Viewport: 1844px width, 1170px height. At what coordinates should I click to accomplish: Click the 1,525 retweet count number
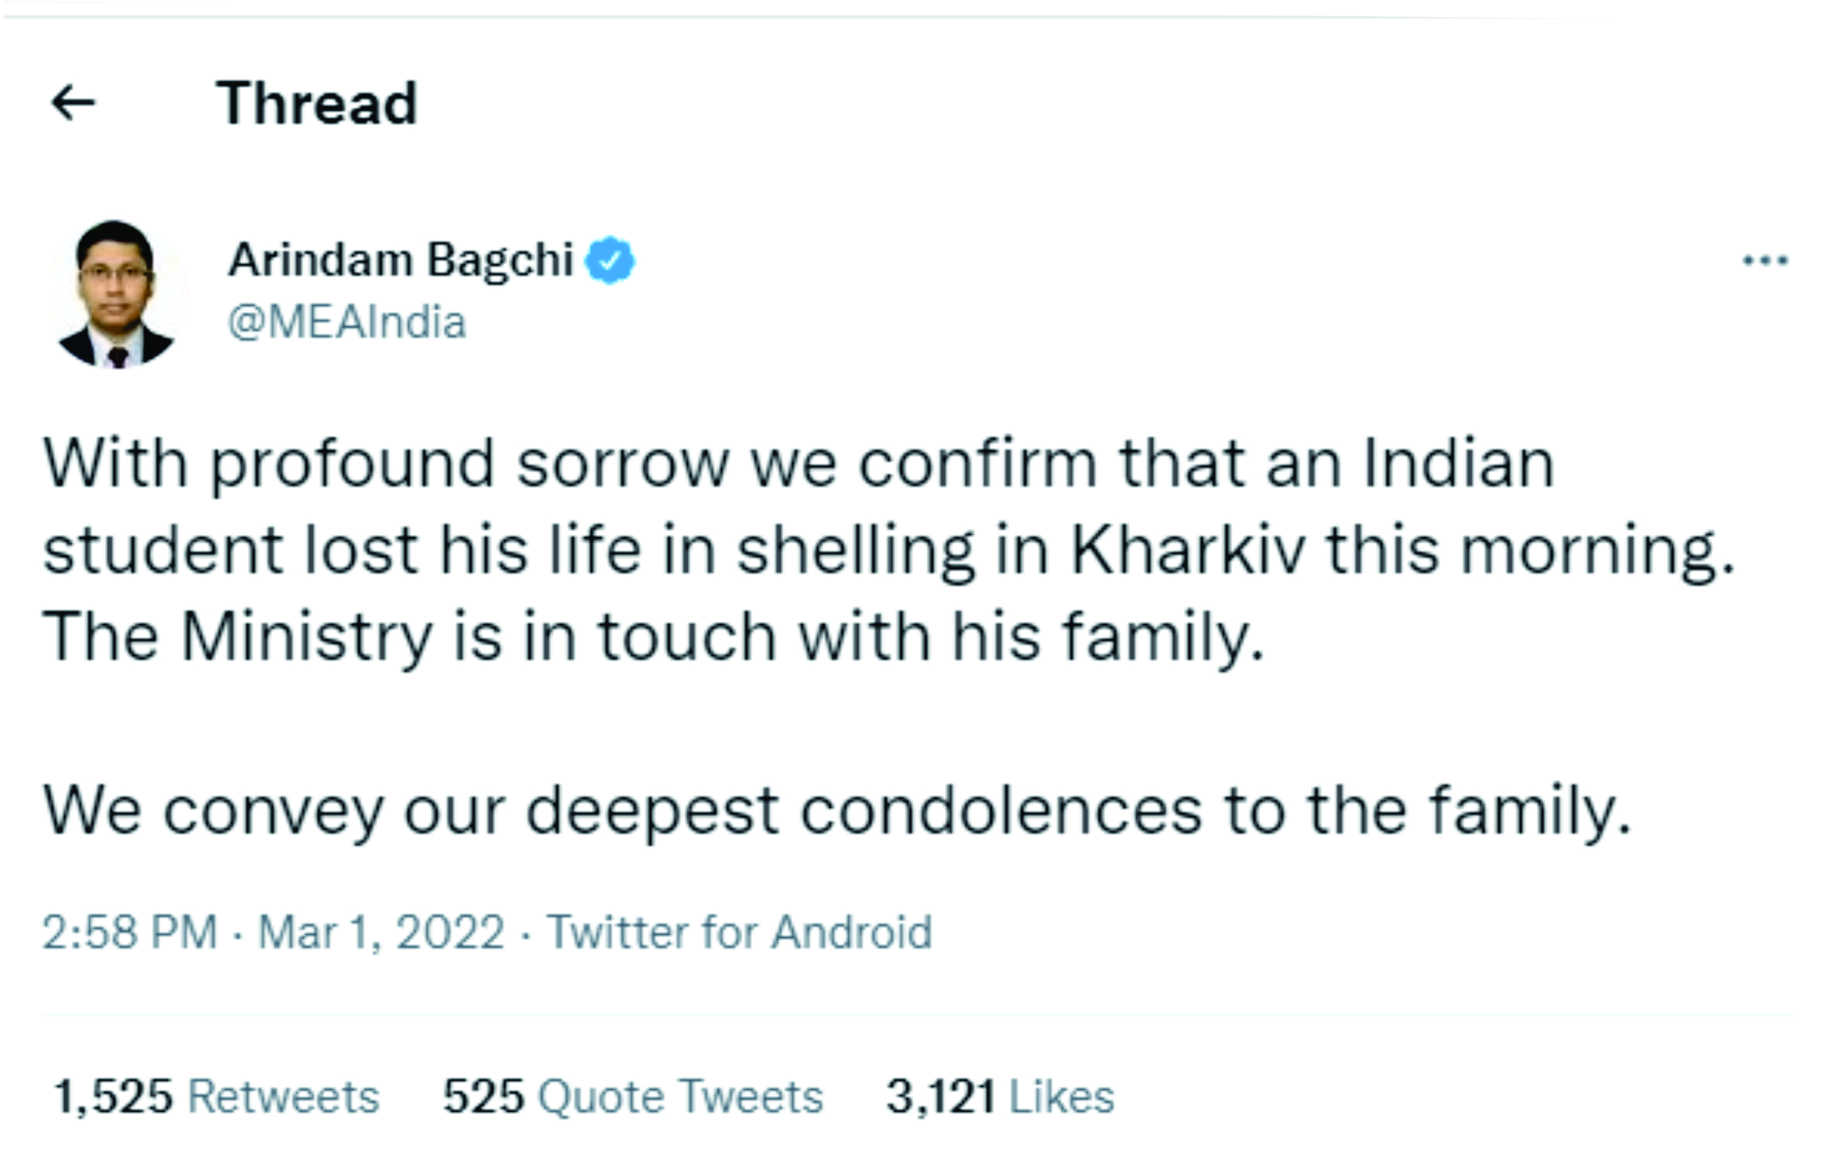pos(113,1096)
